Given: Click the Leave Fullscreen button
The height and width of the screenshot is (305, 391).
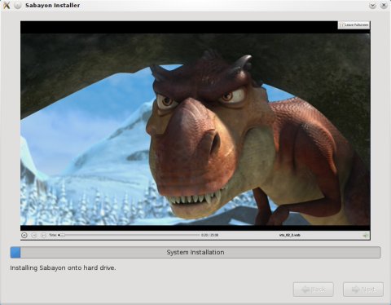Looking at the screenshot, I should tap(354, 25).
